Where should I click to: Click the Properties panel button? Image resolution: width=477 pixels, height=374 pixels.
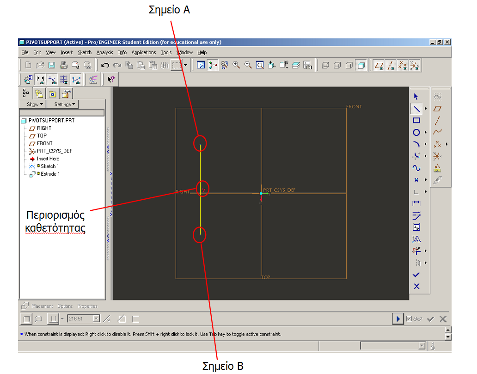87,306
